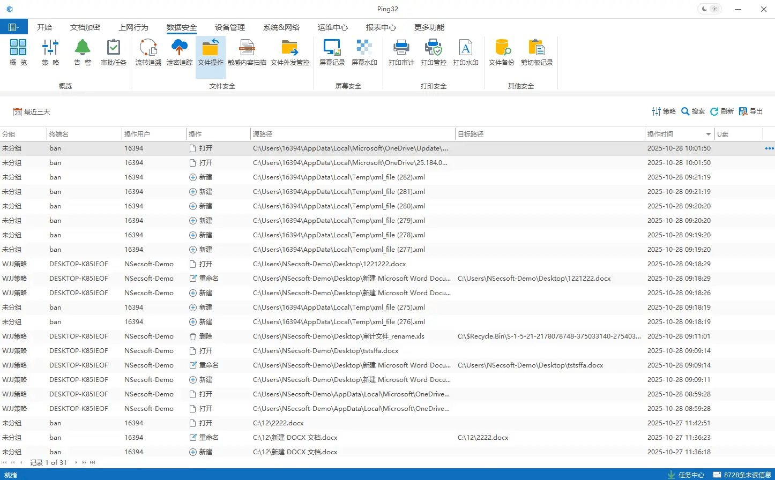This screenshot has height=480, width=775.
Task: Click the 导出 export button
Action: [x=750, y=111]
